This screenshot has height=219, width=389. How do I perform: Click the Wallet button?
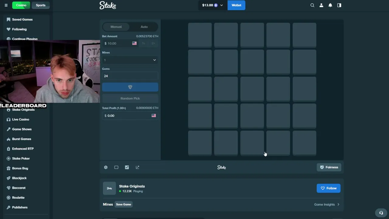pyautogui.click(x=236, y=5)
